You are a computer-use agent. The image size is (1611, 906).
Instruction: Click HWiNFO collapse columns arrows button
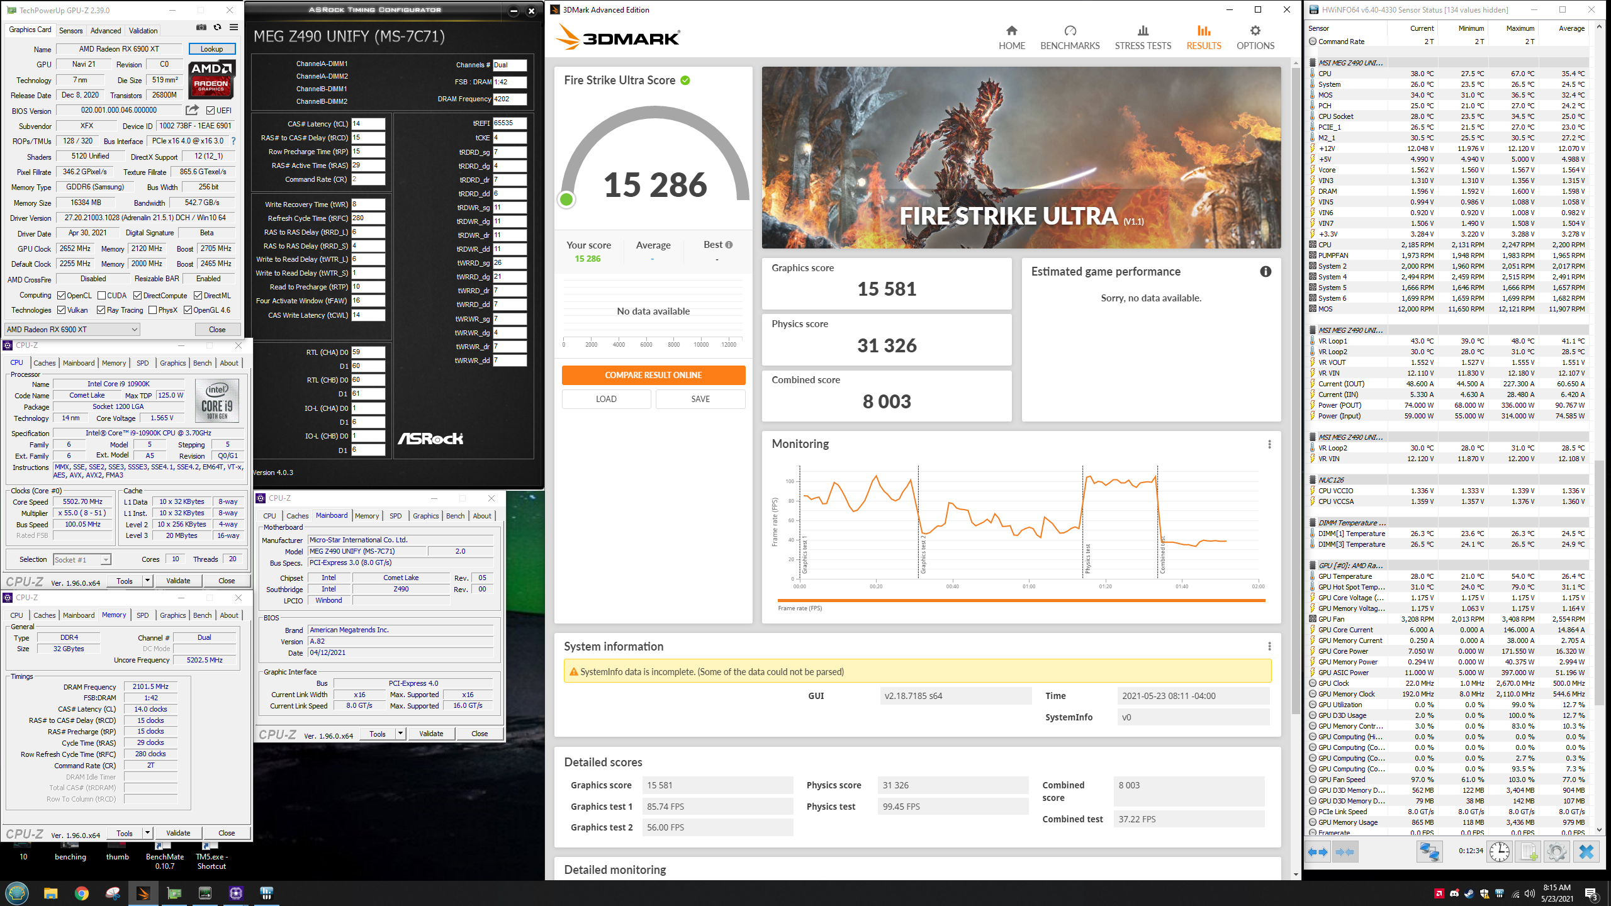1344,852
